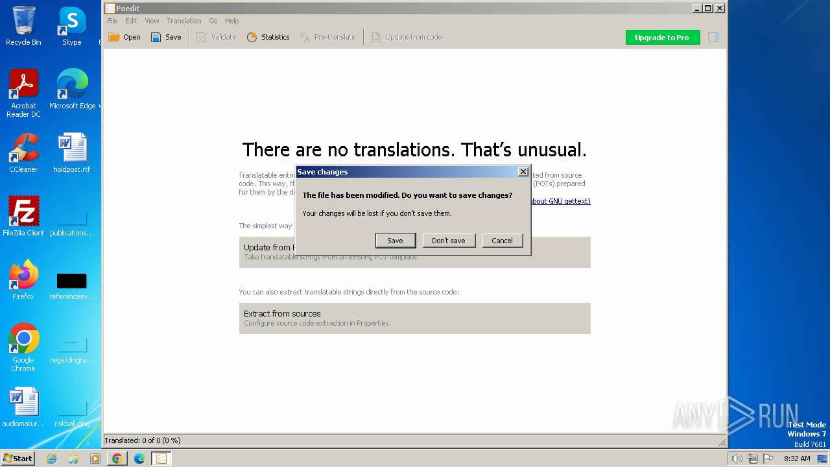Open Edge from the taskbar
Image resolution: width=830 pixels, height=467 pixels.
pyautogui.click(x=139, y=459)
